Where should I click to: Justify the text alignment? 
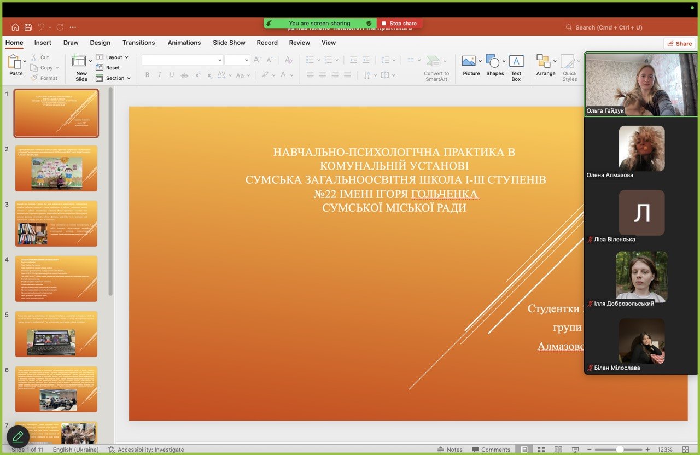[347, 75]
